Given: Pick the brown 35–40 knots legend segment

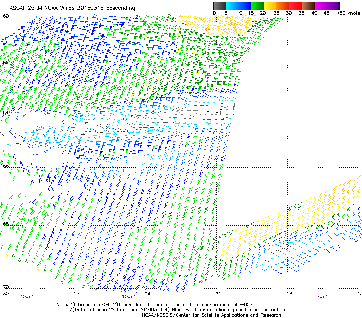Looking at the screenshot, I should click(308, 6).
